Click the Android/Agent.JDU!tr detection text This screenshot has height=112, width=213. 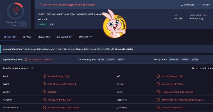tap(172, 84)
